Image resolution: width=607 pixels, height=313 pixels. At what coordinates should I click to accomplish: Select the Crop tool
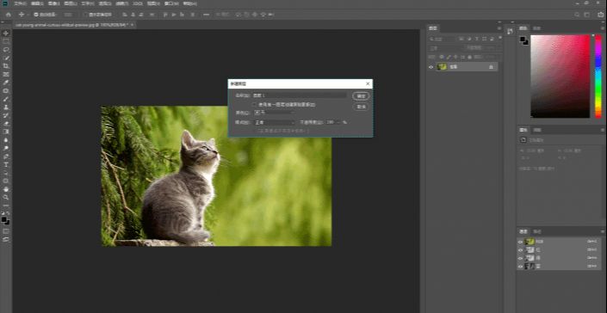coord(6,66)
